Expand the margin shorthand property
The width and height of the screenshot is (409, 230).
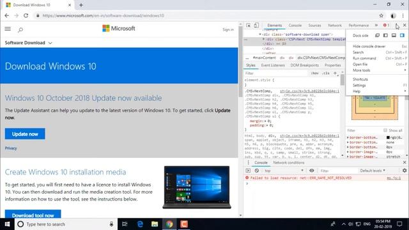coord(266,121)
